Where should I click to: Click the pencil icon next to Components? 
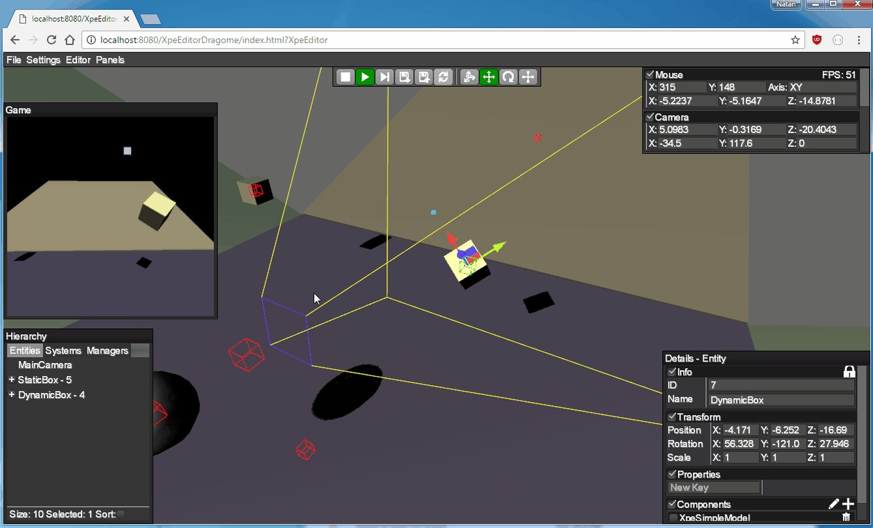tap(834, 503)
